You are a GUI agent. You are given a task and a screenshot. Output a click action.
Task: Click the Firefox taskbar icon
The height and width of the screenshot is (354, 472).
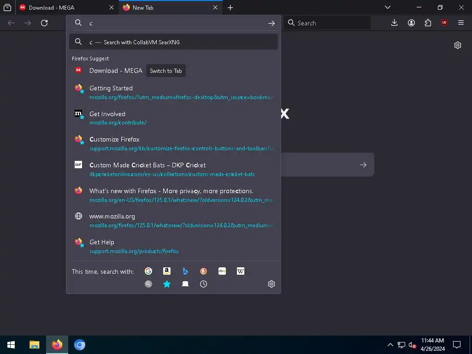[x=57, y=345]
